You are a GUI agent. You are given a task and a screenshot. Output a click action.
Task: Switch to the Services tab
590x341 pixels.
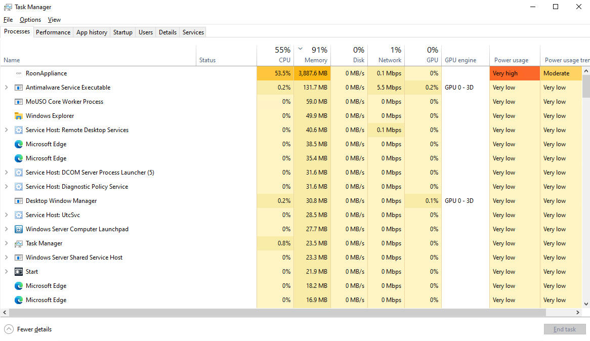tap(193, 32)
